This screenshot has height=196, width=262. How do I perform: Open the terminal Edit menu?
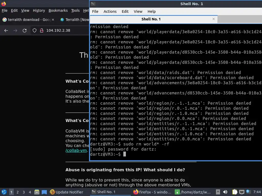point(125,11)
